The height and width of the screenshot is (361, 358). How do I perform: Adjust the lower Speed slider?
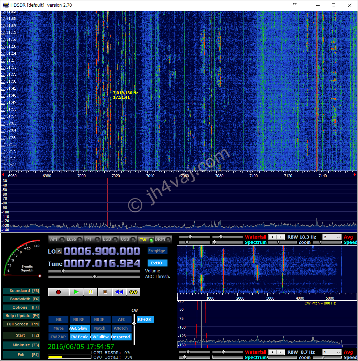327,358
